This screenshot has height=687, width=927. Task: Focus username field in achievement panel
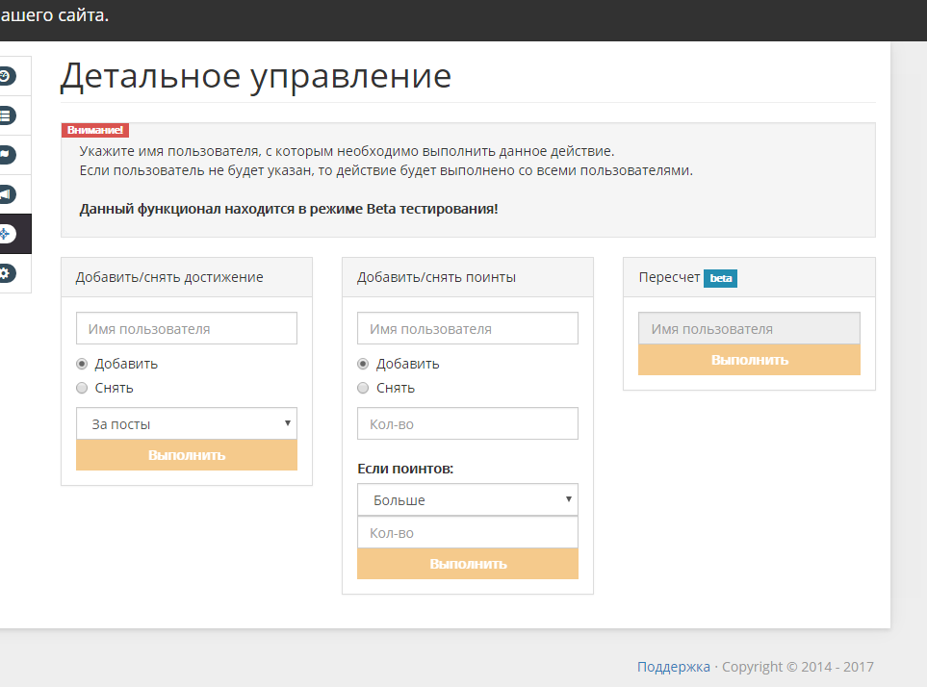[x=187, y=328]
